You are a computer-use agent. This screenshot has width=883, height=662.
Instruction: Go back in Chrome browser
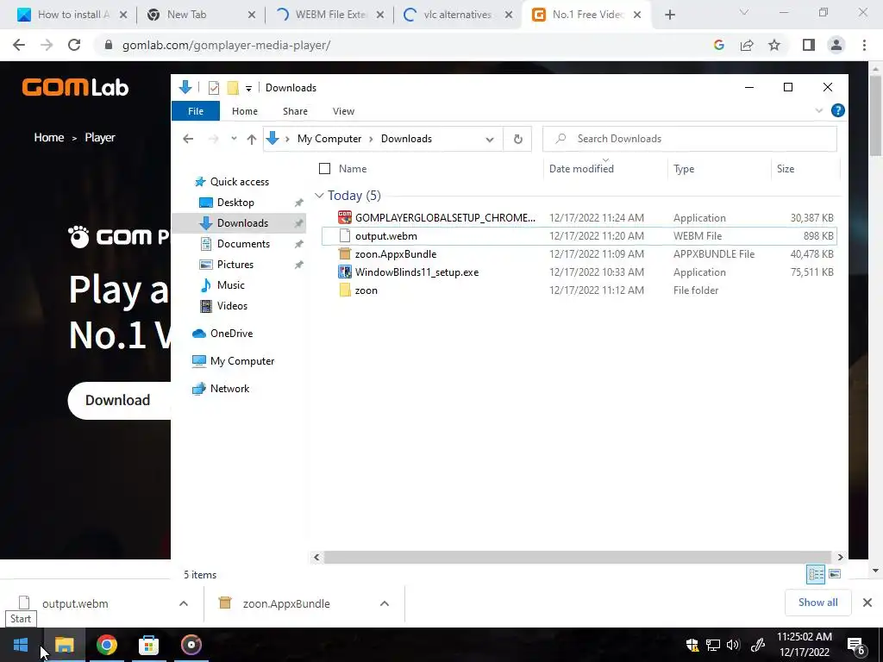pyautogui.click(x=19, y=45)
